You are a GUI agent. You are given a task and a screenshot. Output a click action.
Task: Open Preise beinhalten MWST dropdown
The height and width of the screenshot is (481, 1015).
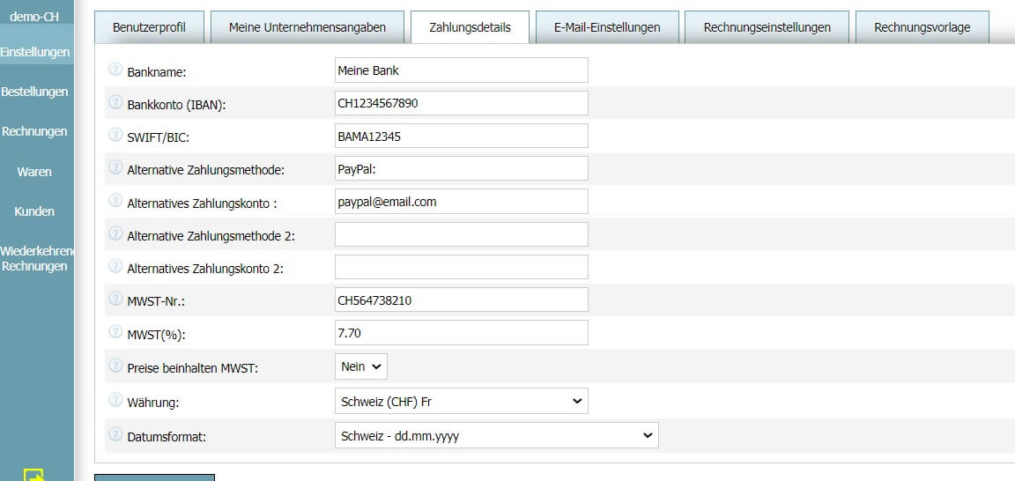click(361, 366)
